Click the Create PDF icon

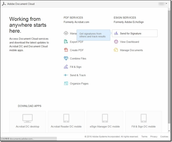click(66, 50)
